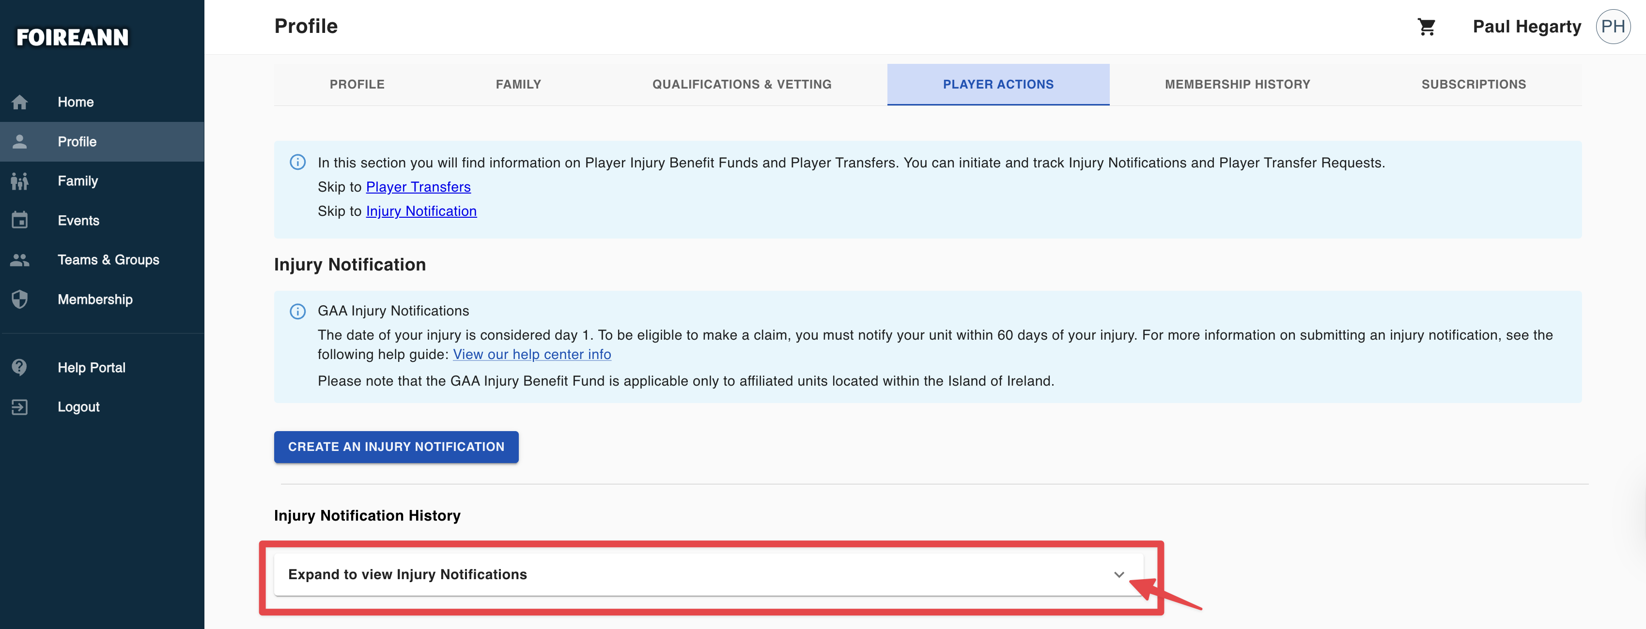Click the Help Portal question mark icon
Viewport: 1646px width, 629px height.
(x=20, y=367)
